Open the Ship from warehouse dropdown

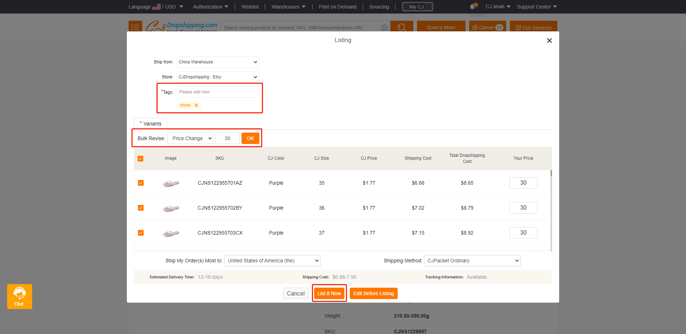pyautogui.click(x=218, y=62)
